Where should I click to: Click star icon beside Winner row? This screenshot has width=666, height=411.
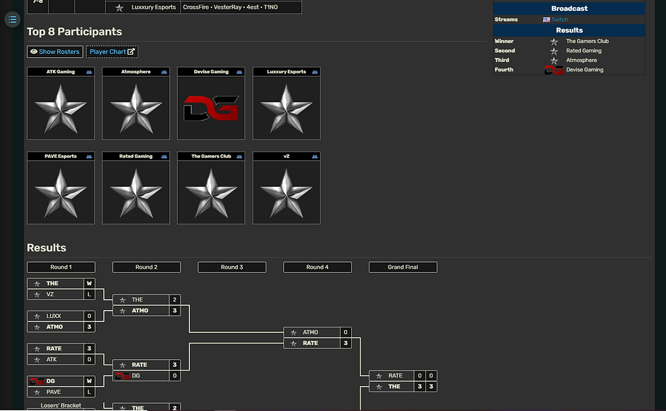click(554, 42)
